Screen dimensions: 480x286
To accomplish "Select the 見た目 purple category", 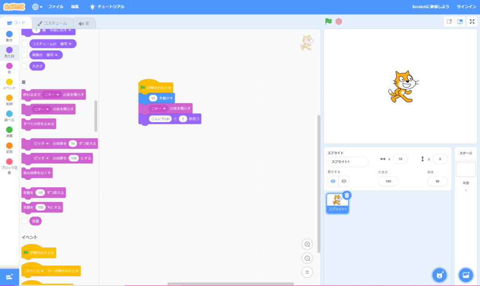I will 9,52.
